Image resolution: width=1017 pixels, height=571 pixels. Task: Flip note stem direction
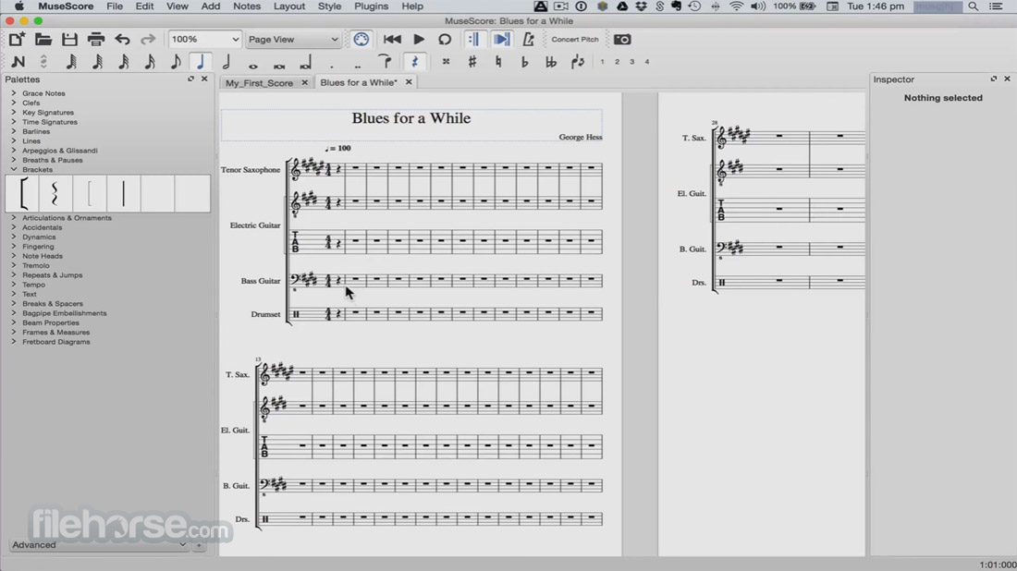coord(577,62)
